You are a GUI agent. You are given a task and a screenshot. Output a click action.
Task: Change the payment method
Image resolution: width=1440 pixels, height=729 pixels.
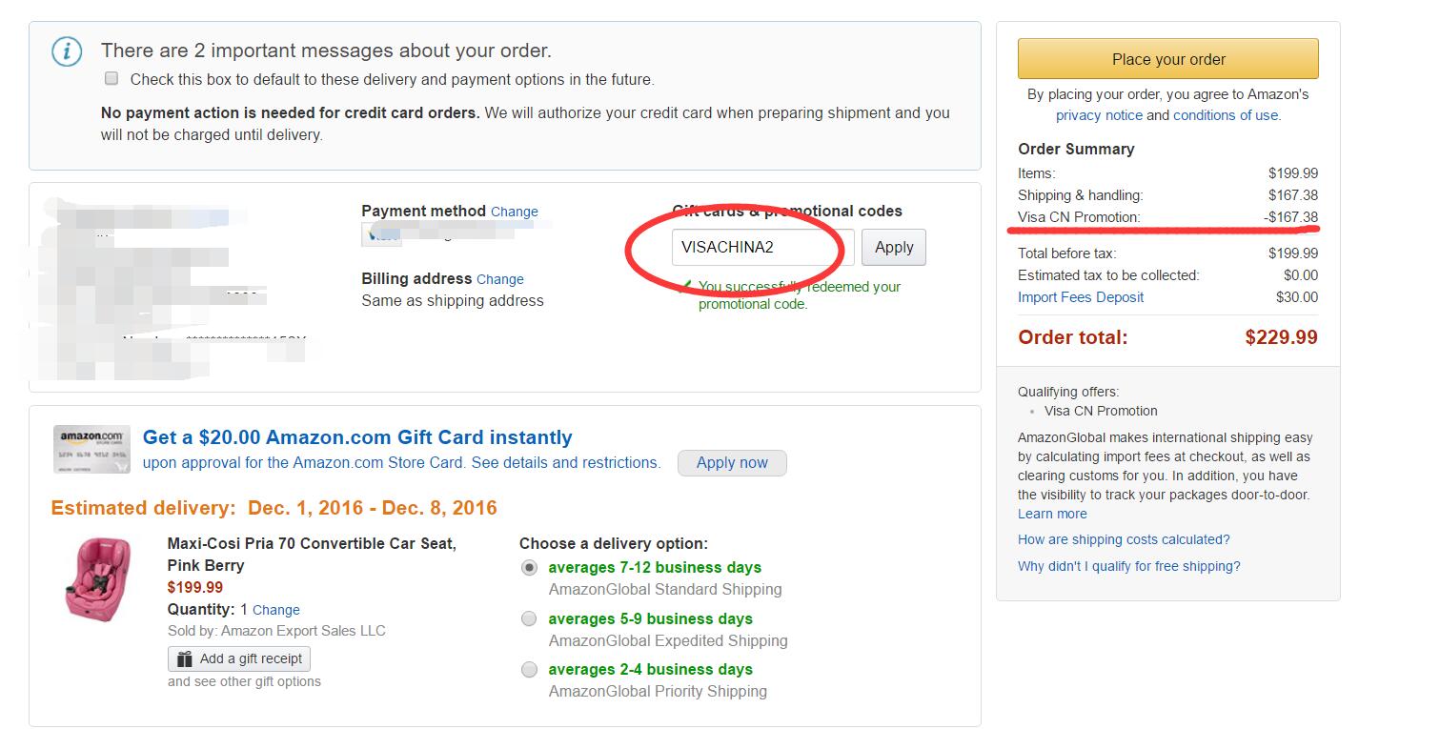[514, 212]
